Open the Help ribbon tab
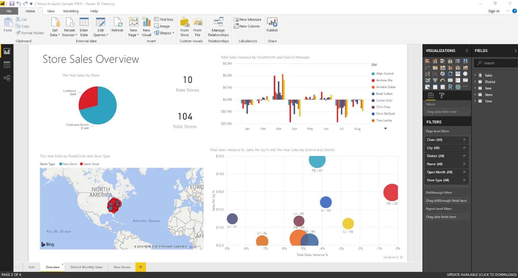The image size is (518, 278). [94, 11]
